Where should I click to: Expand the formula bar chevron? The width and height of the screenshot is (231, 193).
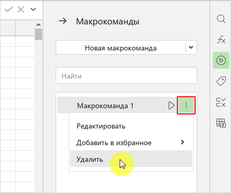(x=33, y=9)
